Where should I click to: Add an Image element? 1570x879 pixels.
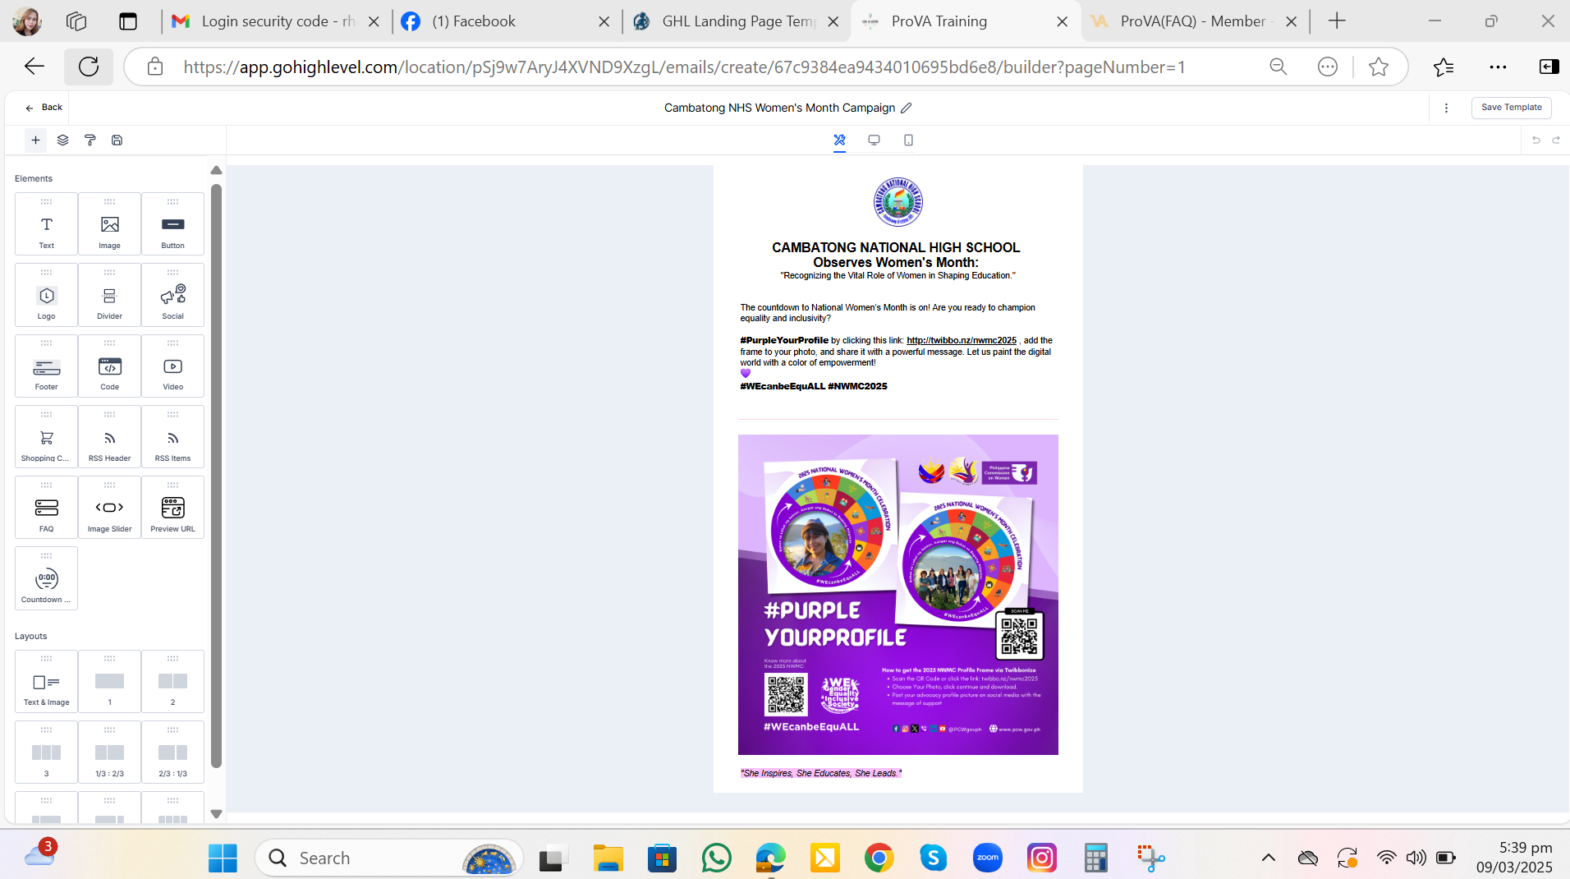click(x=109, y=224)
